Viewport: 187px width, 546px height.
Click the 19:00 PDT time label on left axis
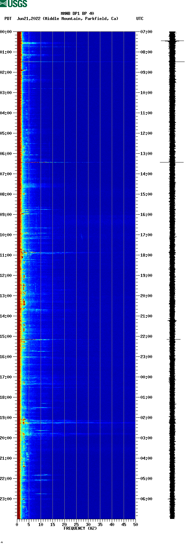point(6,418)
